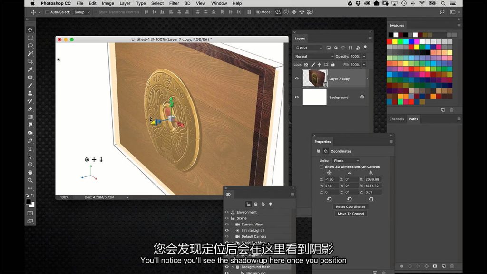The height and width of the screenshot is (274, 487).
Task: Click the type layer filter icon
Action: (343, 48)
